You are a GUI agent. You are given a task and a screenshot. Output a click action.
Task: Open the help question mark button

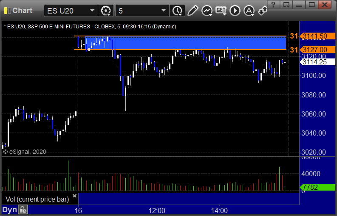coord(273,4)
